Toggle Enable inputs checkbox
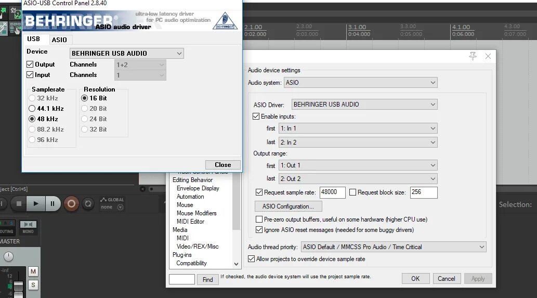The width and height of the screenshot is (537, 298). (256, 116)
